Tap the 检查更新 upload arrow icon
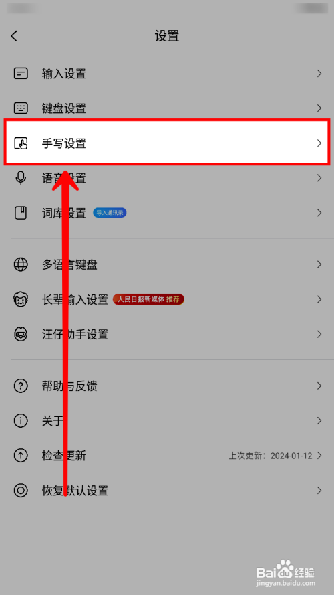Screen dimensions: 334x595 coord(21,455)
